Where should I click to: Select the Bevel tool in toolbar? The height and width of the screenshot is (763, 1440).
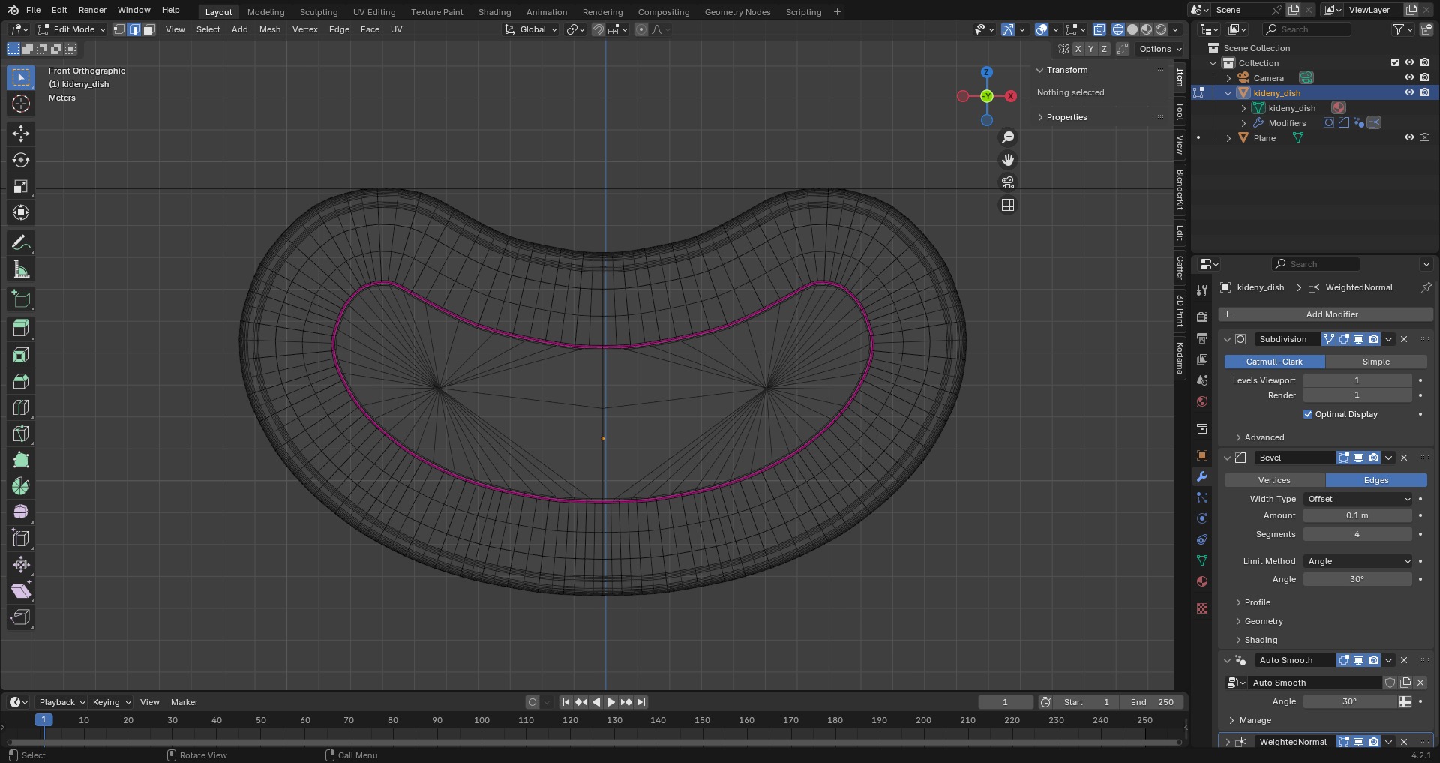pyautogui.click(x=21, y=381)
